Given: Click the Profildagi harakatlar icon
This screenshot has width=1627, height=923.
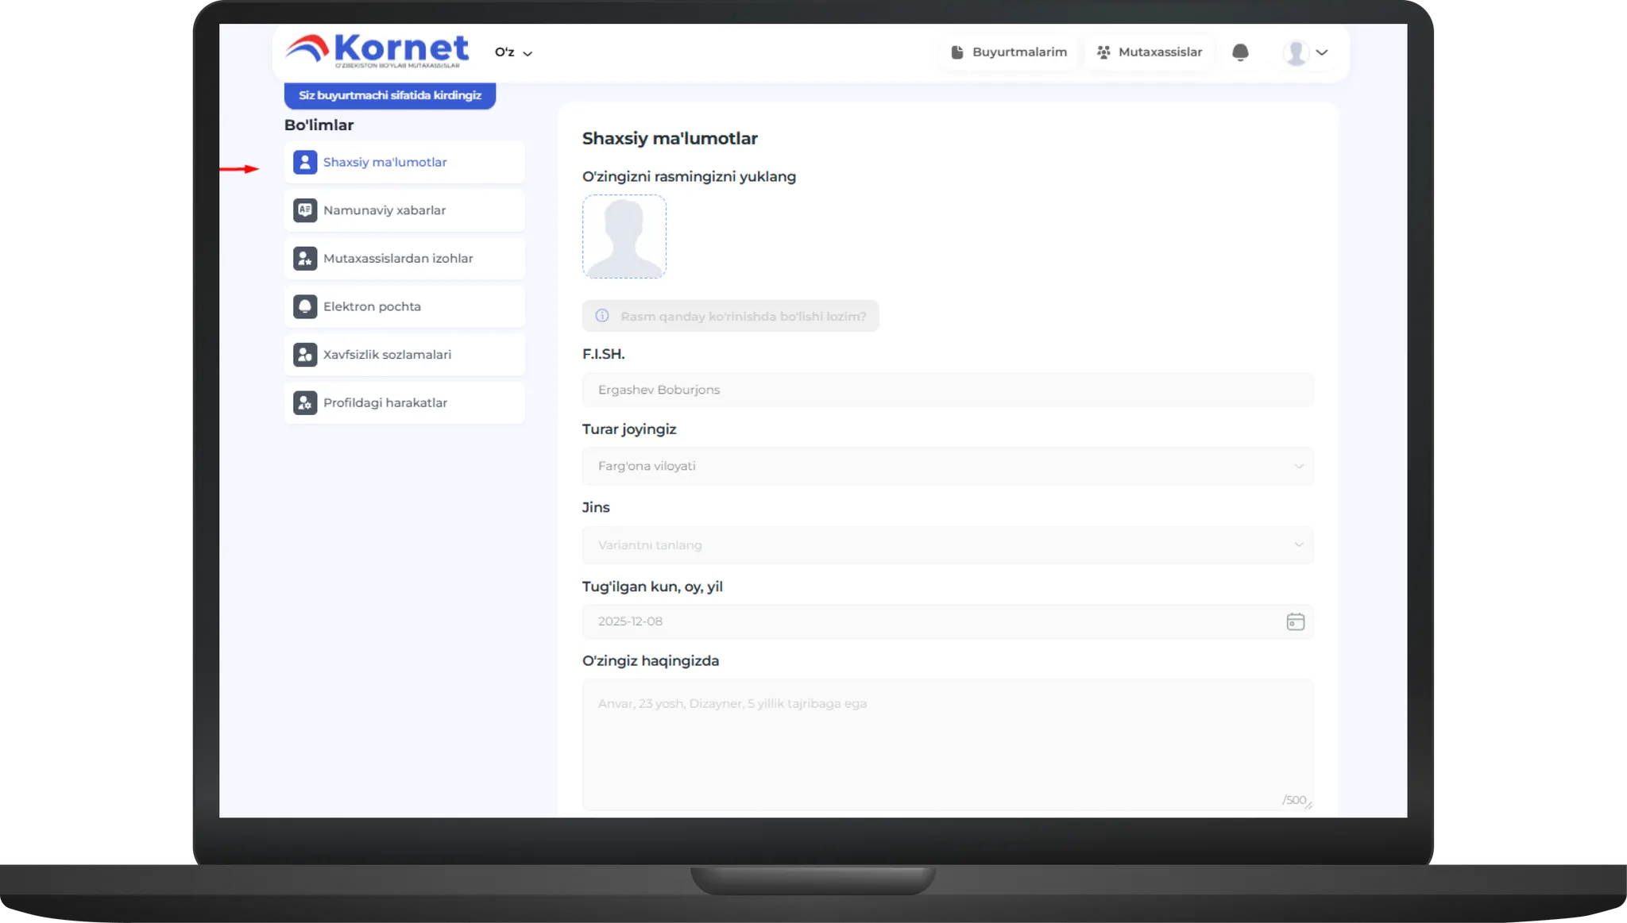Looking at the screenshot, I should (x=305, y=403).
